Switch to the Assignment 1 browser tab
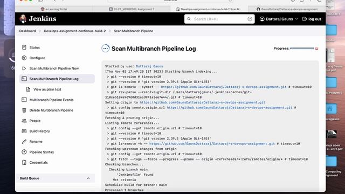 point(132,9)
